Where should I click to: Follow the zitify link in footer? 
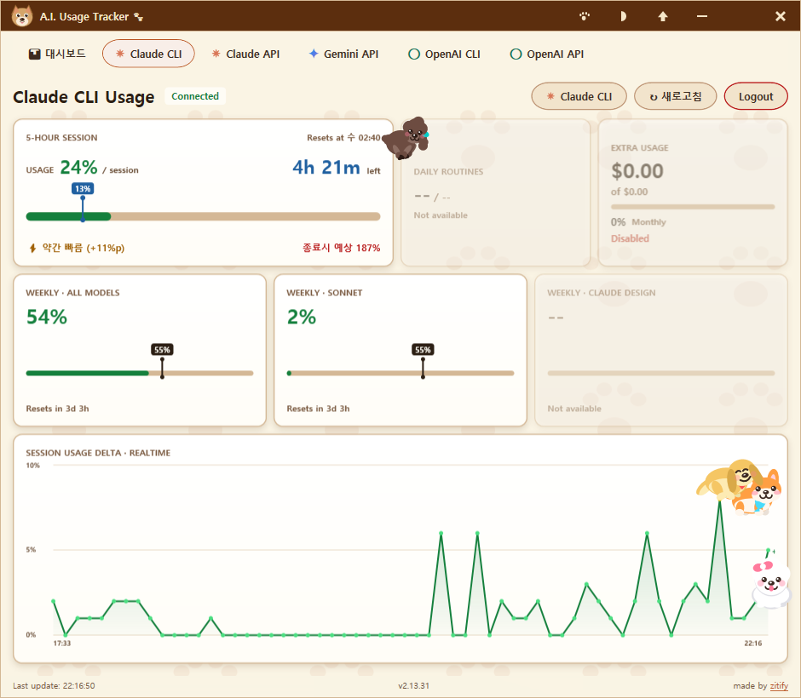tap(779, 686)
